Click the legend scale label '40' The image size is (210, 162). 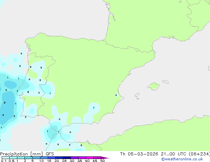87,161
